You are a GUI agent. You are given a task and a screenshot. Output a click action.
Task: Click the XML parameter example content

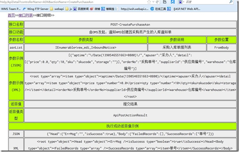tap(130, 86)
